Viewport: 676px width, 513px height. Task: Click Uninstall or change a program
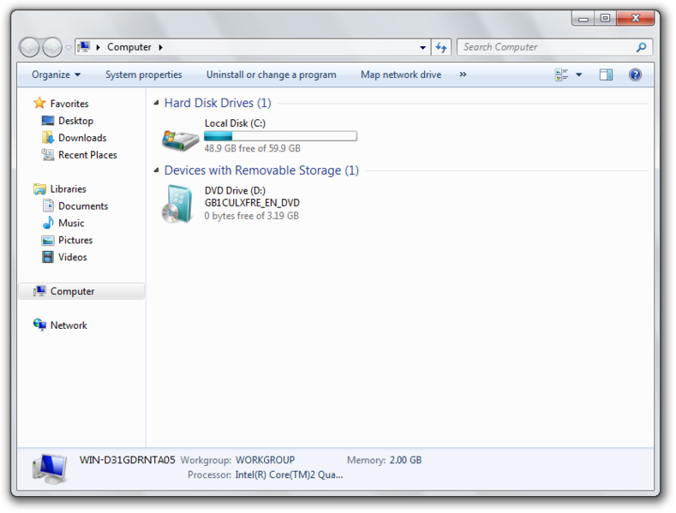(x=272, y=75)
